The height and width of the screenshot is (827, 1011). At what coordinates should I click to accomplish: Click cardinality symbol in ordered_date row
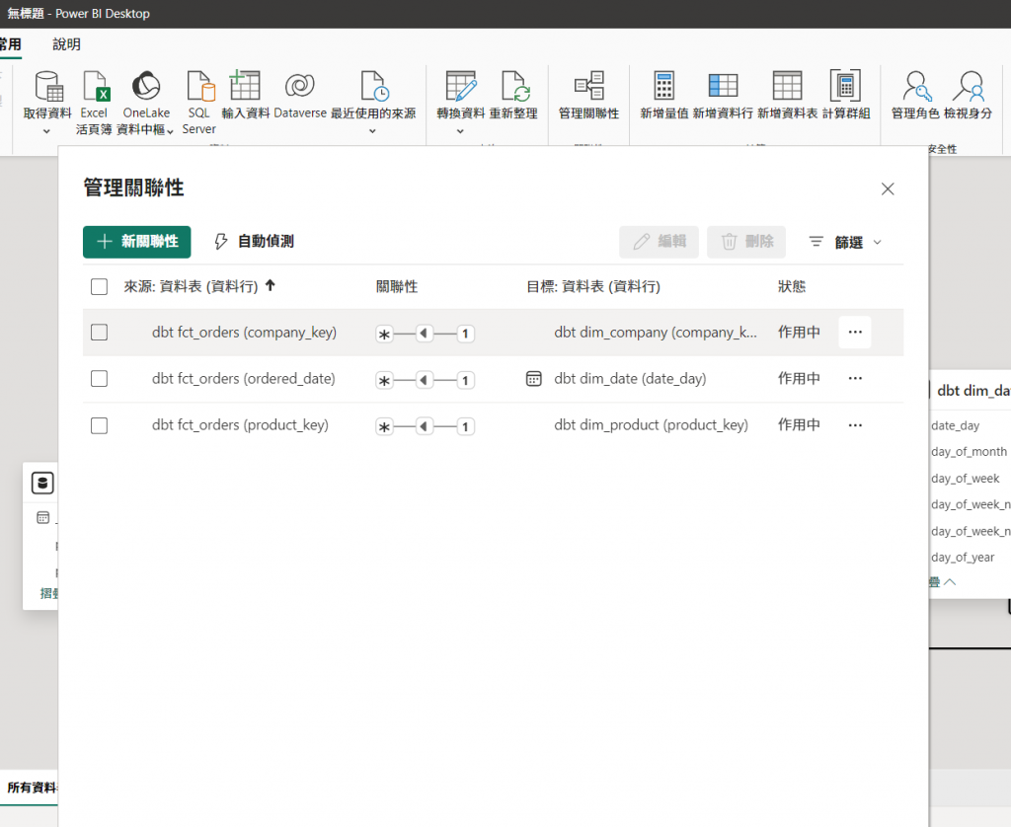coord(426,380)
